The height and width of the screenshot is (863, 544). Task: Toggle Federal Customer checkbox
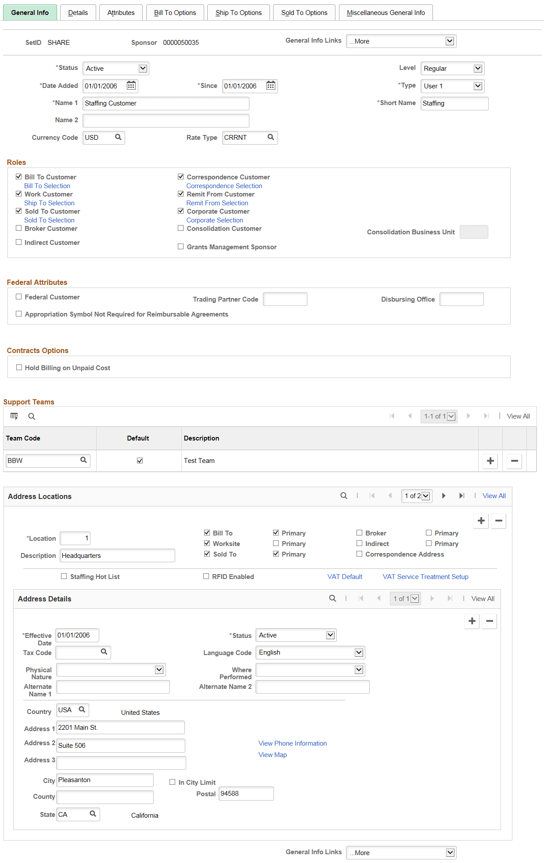tap(18, 297)
